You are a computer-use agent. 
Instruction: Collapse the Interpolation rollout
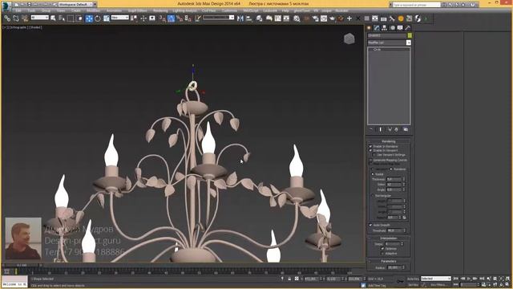[x=389, y=238]
